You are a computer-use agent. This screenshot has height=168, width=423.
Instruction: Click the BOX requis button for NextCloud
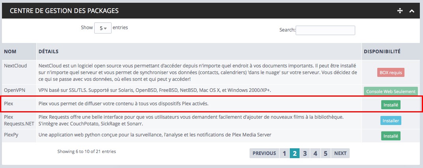pos(391,73)
